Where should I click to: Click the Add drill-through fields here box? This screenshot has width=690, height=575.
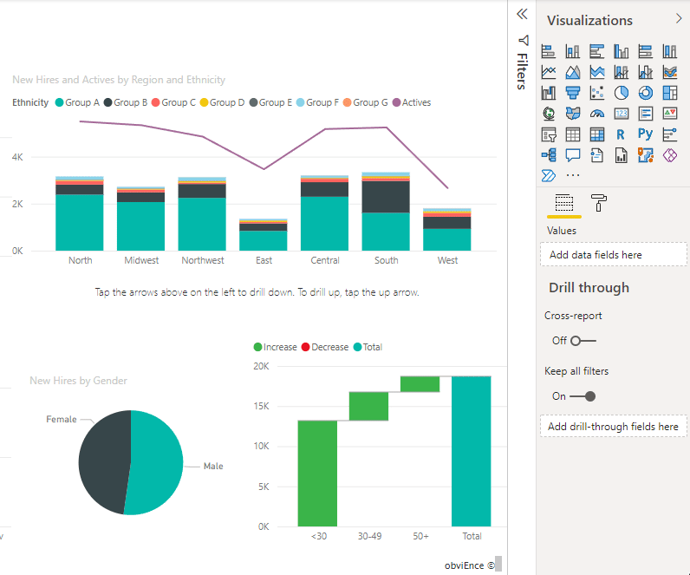(x=613, y=427)
